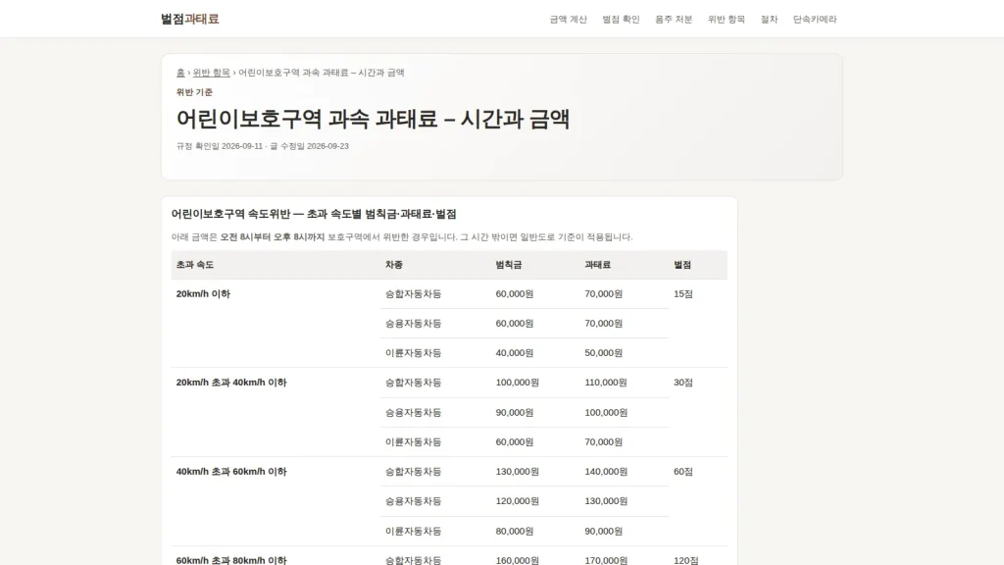Click the 30점 demerit points cell
Viewport: 1004px width, 565px height.
(x=682, y=383)
